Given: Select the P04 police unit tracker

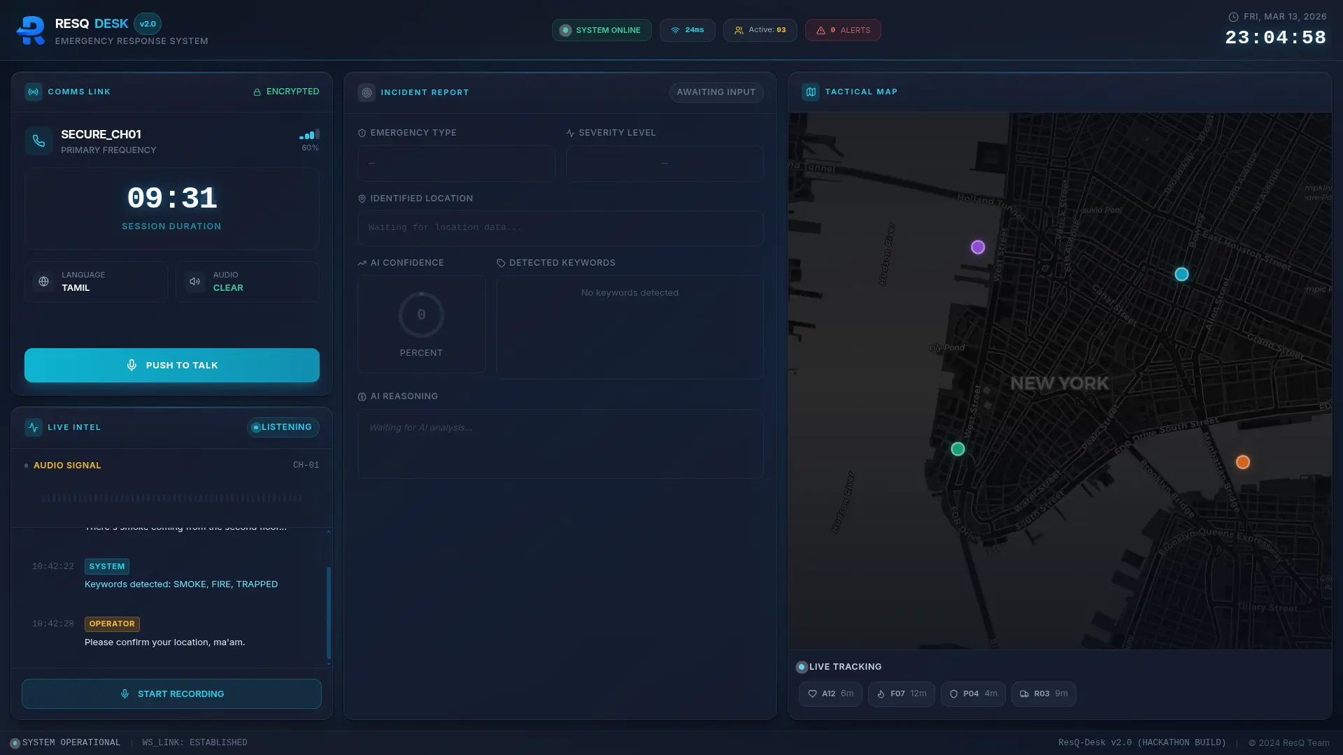Looking at the screenshot, I should point(973,693).
